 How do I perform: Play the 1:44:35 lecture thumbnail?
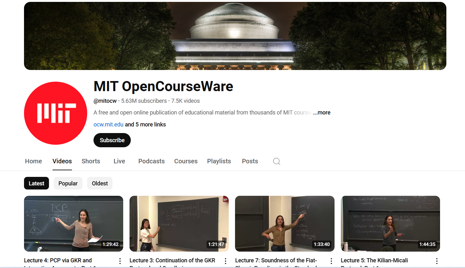(x=390, y=224)
